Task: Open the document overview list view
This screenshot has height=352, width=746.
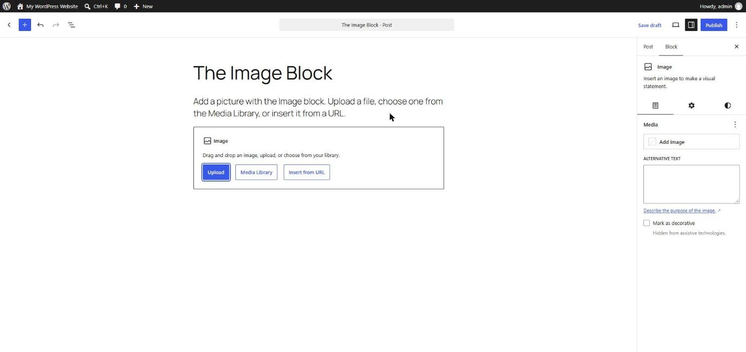Action: pyautogui.click(x=72, y=25)
